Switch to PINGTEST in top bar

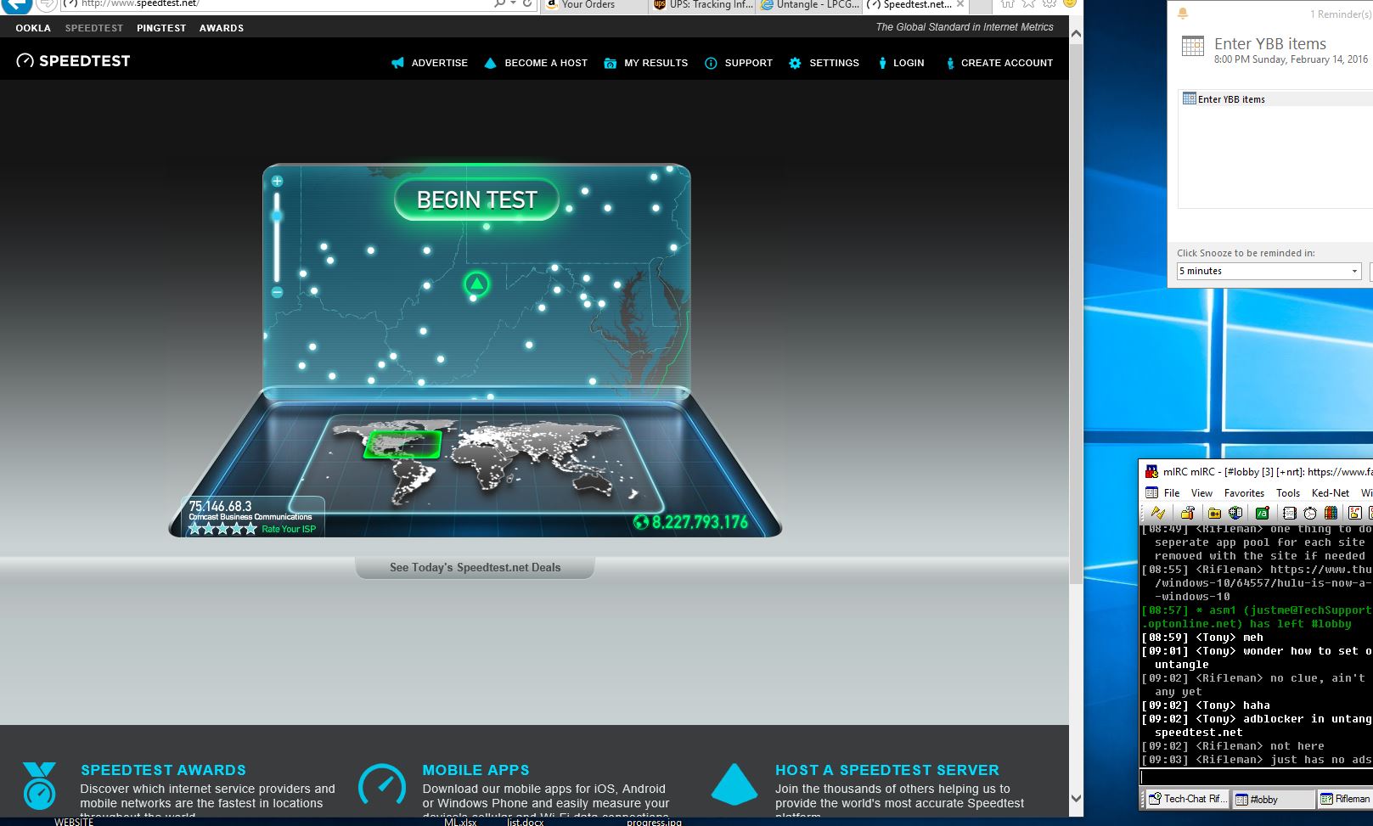click(x=161, y=28)
